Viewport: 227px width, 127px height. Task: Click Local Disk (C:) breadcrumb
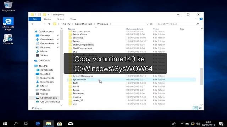(x=83, y=24)
